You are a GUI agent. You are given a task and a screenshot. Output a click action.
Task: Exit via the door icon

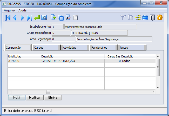[x=152, y=18]
